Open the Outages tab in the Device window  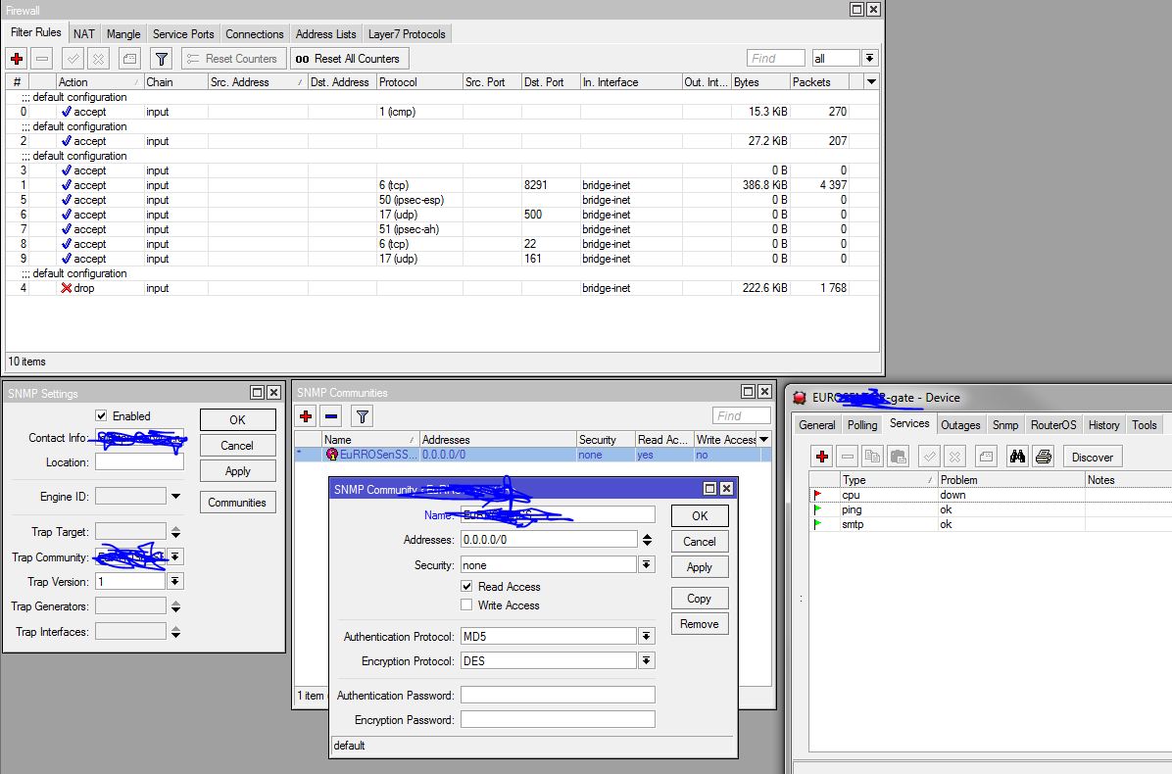[959, 425]
